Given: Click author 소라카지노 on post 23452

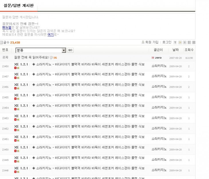Looking at the screenshot, I should click(159, 128).
